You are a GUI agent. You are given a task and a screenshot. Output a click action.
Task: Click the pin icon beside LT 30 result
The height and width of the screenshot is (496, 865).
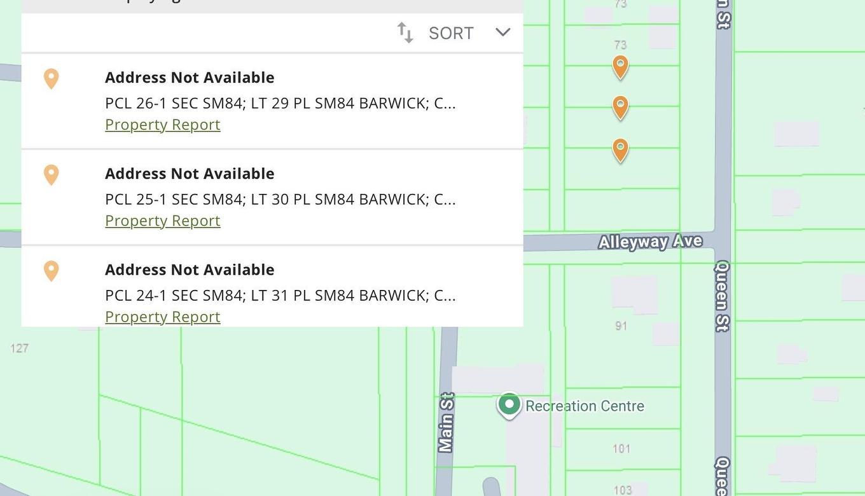pos(51,174)
